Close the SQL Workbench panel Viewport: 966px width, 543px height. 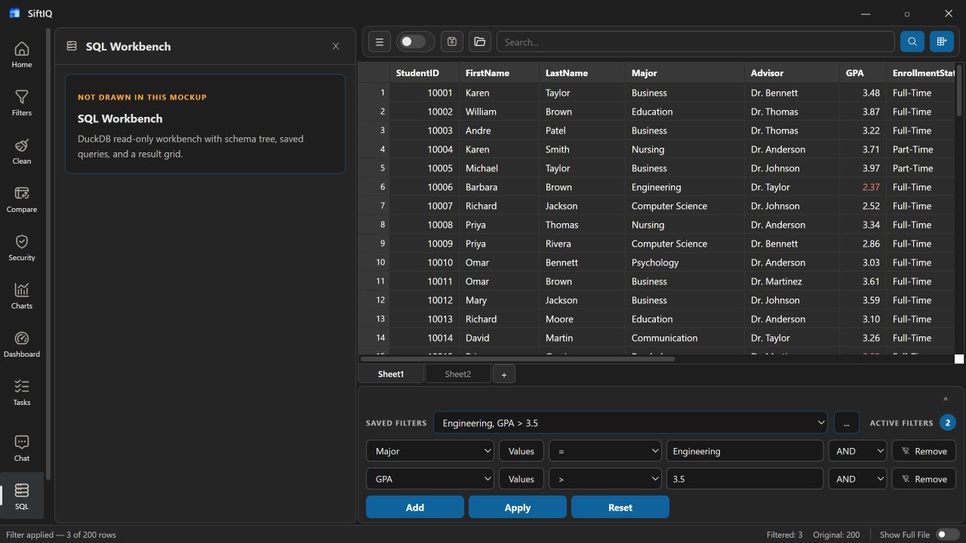336,46
